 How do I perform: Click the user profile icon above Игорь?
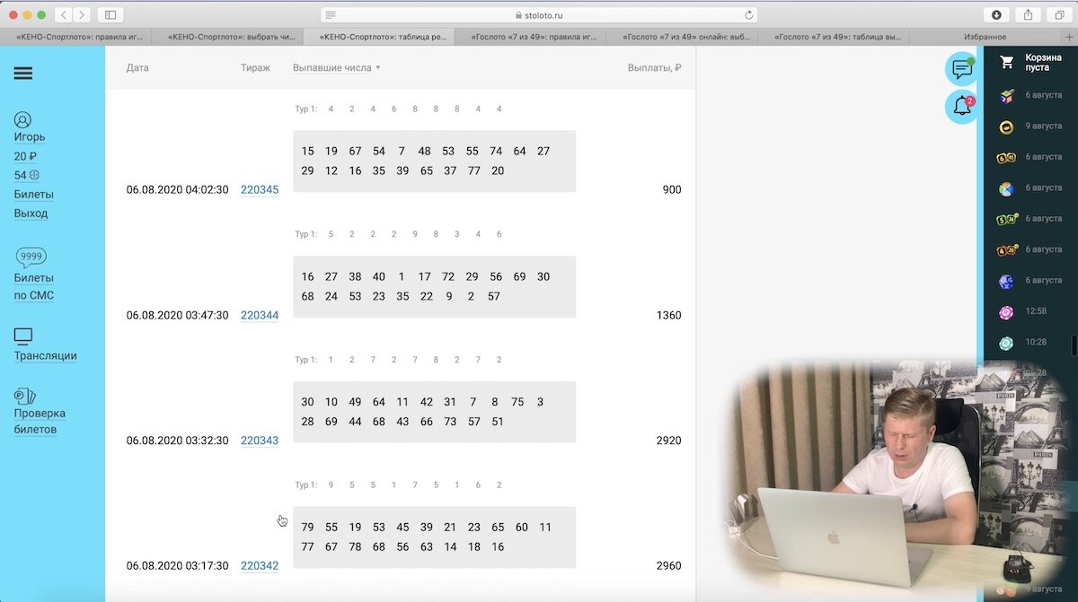pos(22,119)
